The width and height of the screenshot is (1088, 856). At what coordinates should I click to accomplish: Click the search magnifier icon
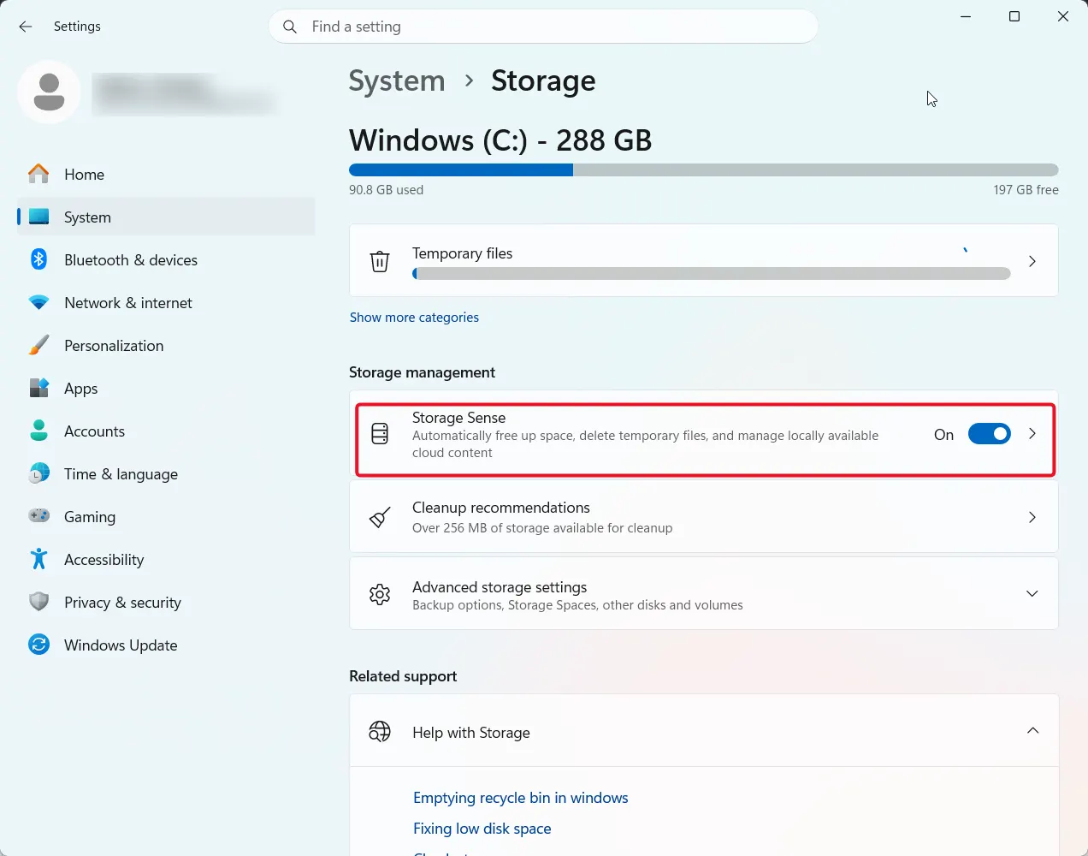pos(291,27)
